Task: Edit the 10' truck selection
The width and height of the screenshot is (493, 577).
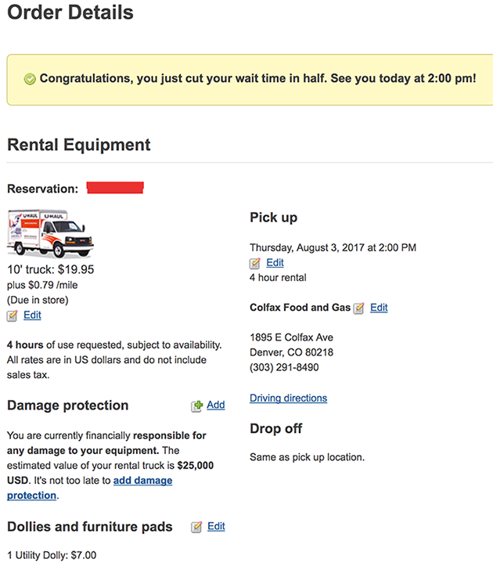Action: pyautogui.click(x=32, y=315)
